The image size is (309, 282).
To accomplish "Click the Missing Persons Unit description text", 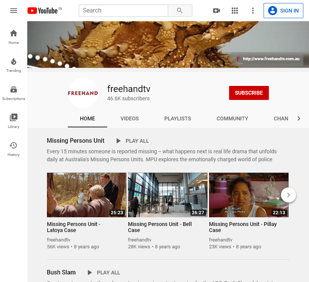I will (162, 155).
